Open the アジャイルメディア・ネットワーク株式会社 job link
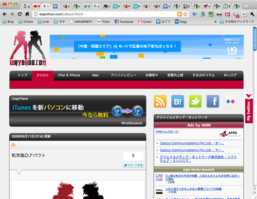The height and width of the screenshot is (199, 257). 198,159
